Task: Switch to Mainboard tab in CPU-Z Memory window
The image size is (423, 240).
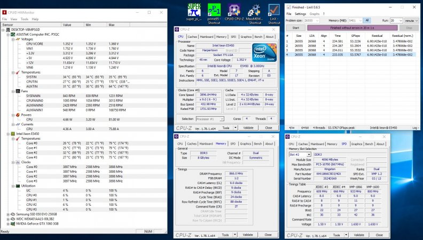Action: tap(206, 144)
